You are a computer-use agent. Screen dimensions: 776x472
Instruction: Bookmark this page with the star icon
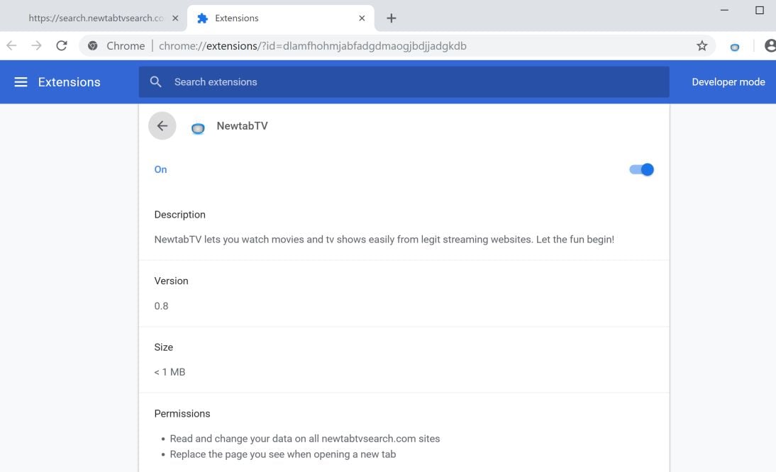point(702,46)
